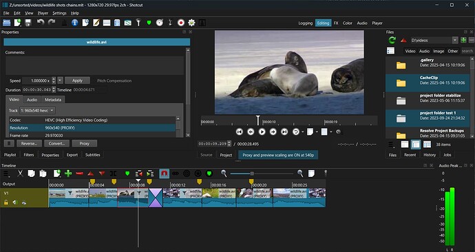Click the Copy icon in timeline toolbar
This screenshot has width=475, height=252.
point(31,174)
